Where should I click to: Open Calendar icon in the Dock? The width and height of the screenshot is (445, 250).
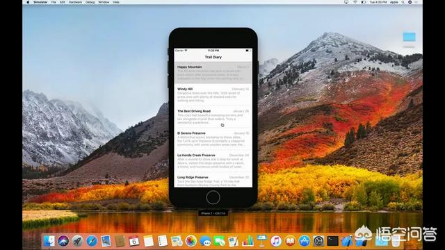134,241
